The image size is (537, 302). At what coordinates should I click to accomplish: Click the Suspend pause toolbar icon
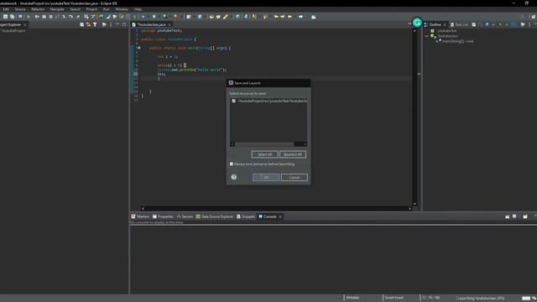pyautogui.click(x=44, y=17)
